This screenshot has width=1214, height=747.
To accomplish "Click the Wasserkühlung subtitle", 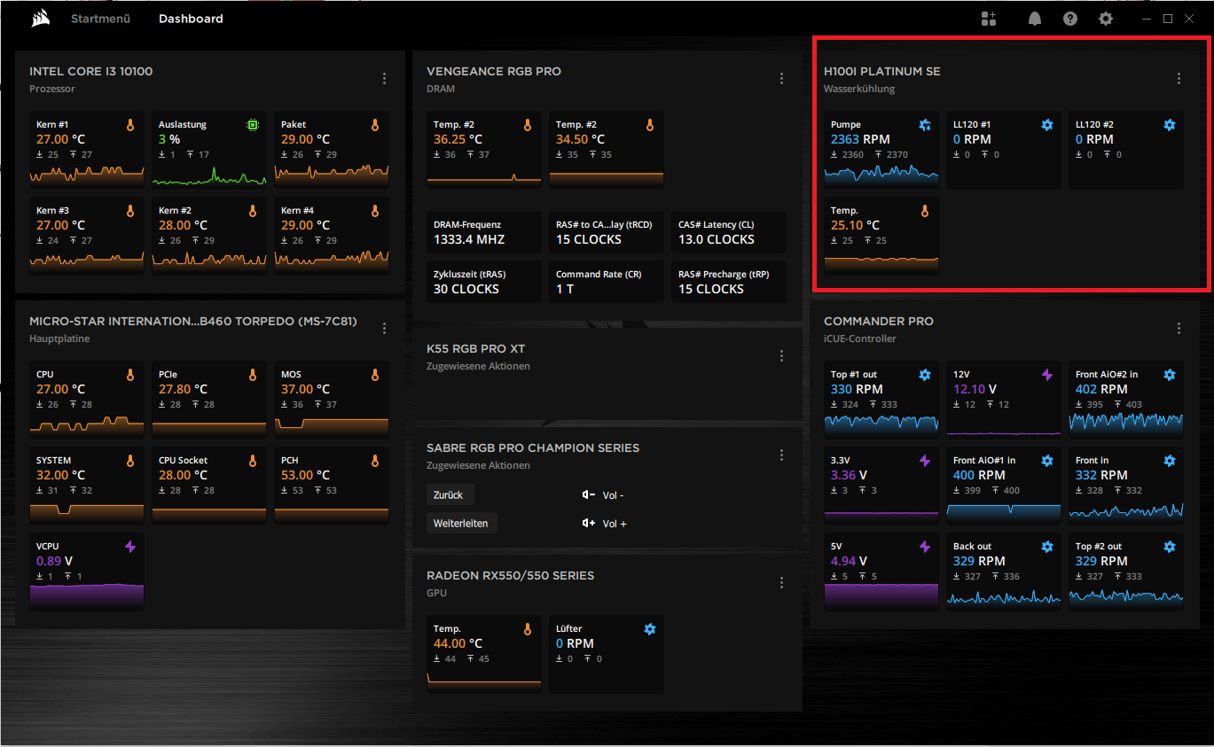I will [859, 89].
